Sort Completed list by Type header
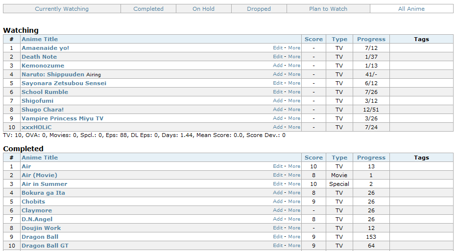 pos(339,158)
